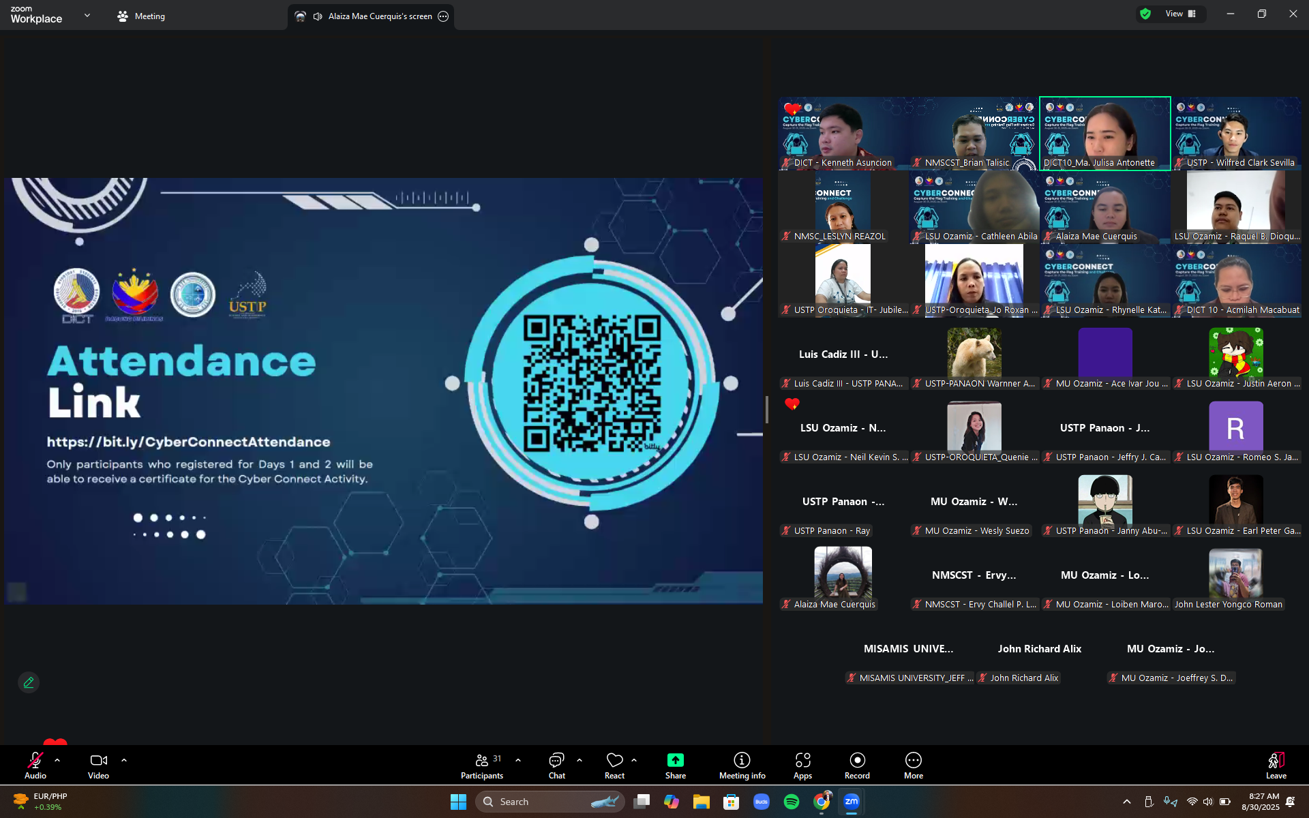The image size is (1309, 818).
Task: Open the More options menu
Action: tap(913, 765)
